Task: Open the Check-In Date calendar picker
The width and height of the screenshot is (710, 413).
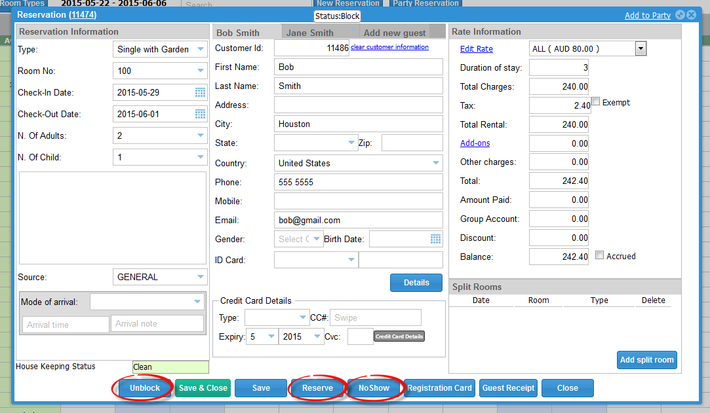Action: coord(200,93)
